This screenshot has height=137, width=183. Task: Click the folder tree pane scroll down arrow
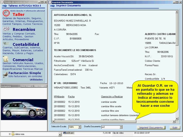60,135
